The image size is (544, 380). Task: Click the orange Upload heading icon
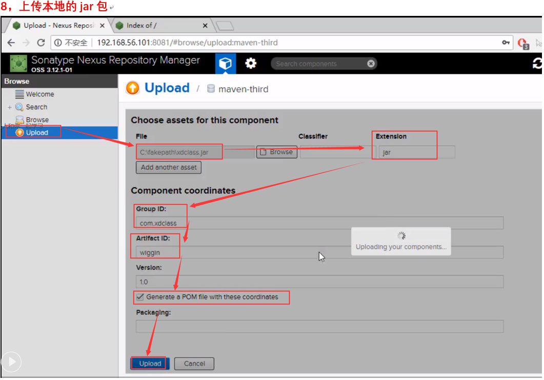pyautogui.click(x=132, y=88)
